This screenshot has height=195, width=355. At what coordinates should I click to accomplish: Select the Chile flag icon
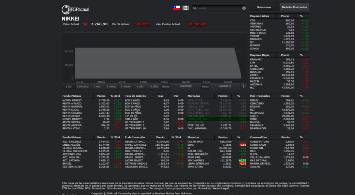click(176, 8)
